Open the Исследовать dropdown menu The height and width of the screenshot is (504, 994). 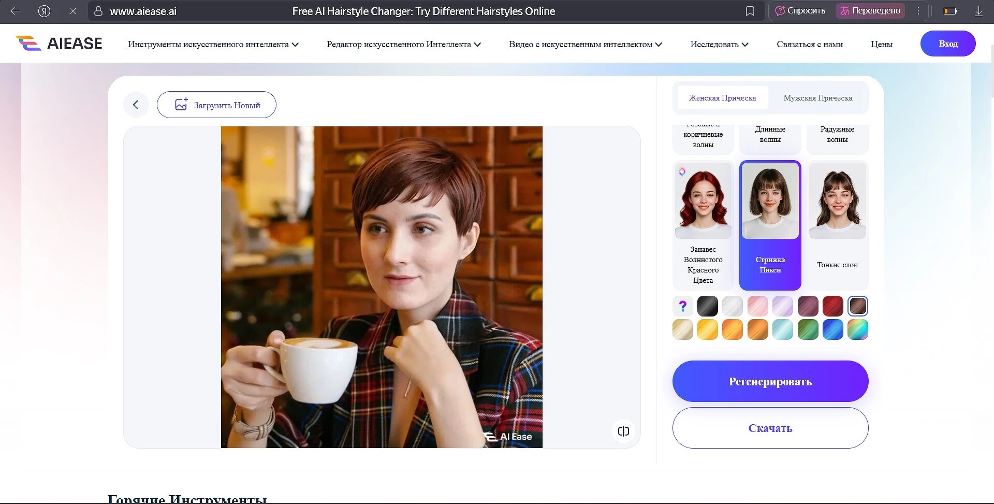click(x=719, y=44)
